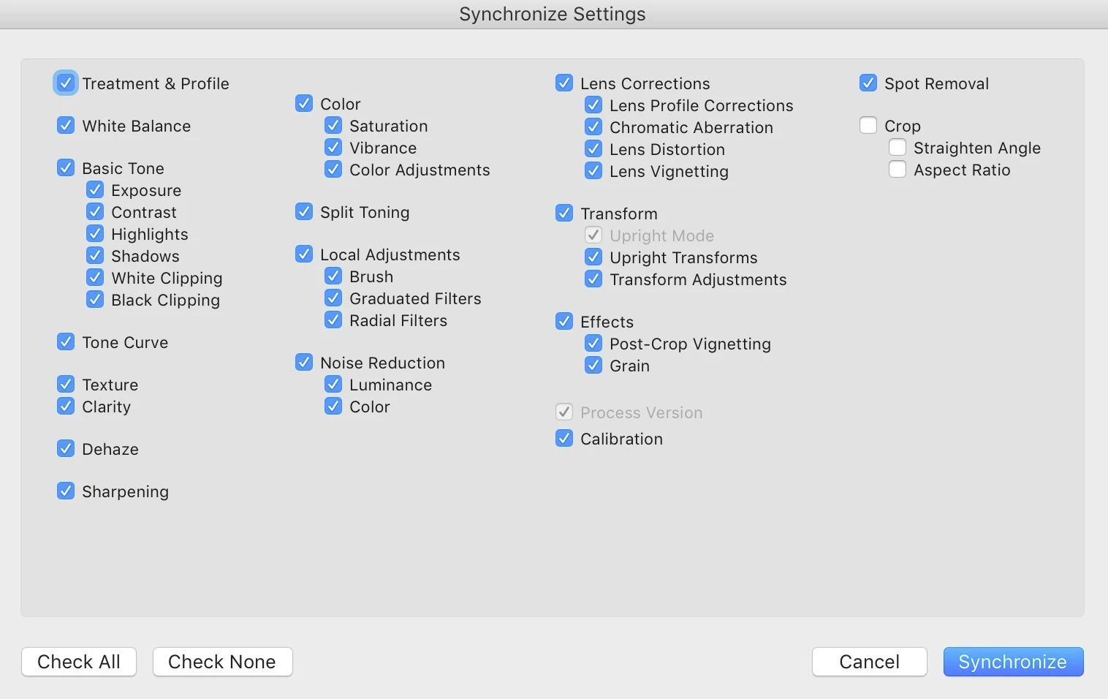
Task: Disable Exposure under Basic Tone
Action: [x=95, y=190]
